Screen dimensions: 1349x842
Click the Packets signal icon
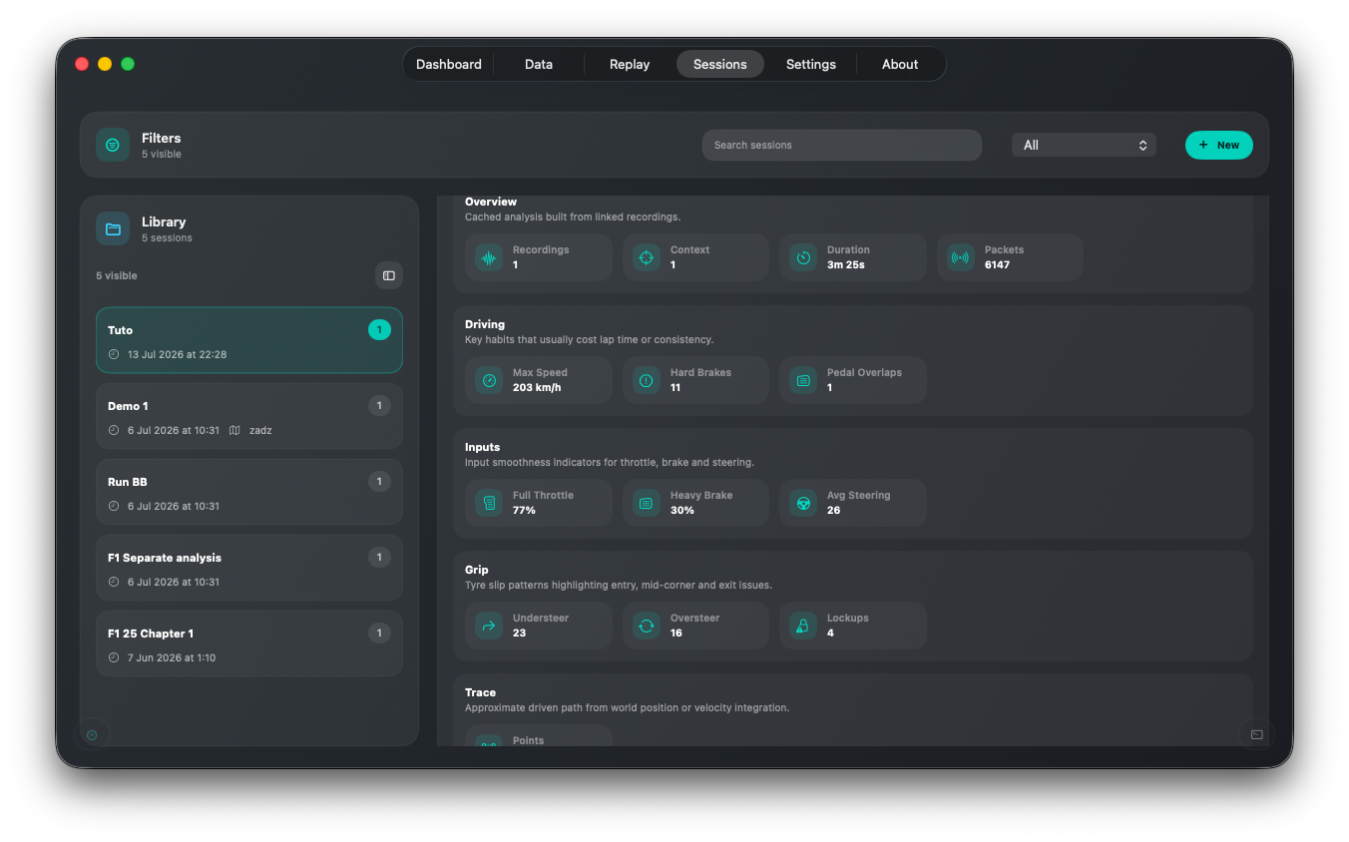pos(961,257)
